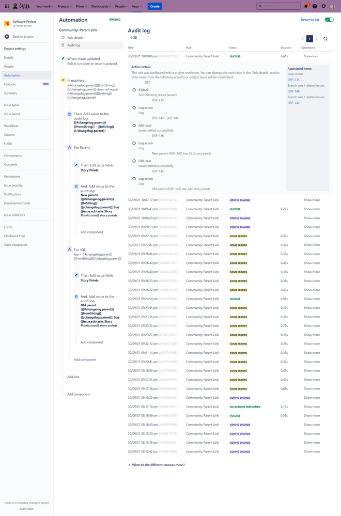Open Jira settings gear icon
Viewport: 341px width, 516px height.
pyautogui.click(x=324, y=6)
